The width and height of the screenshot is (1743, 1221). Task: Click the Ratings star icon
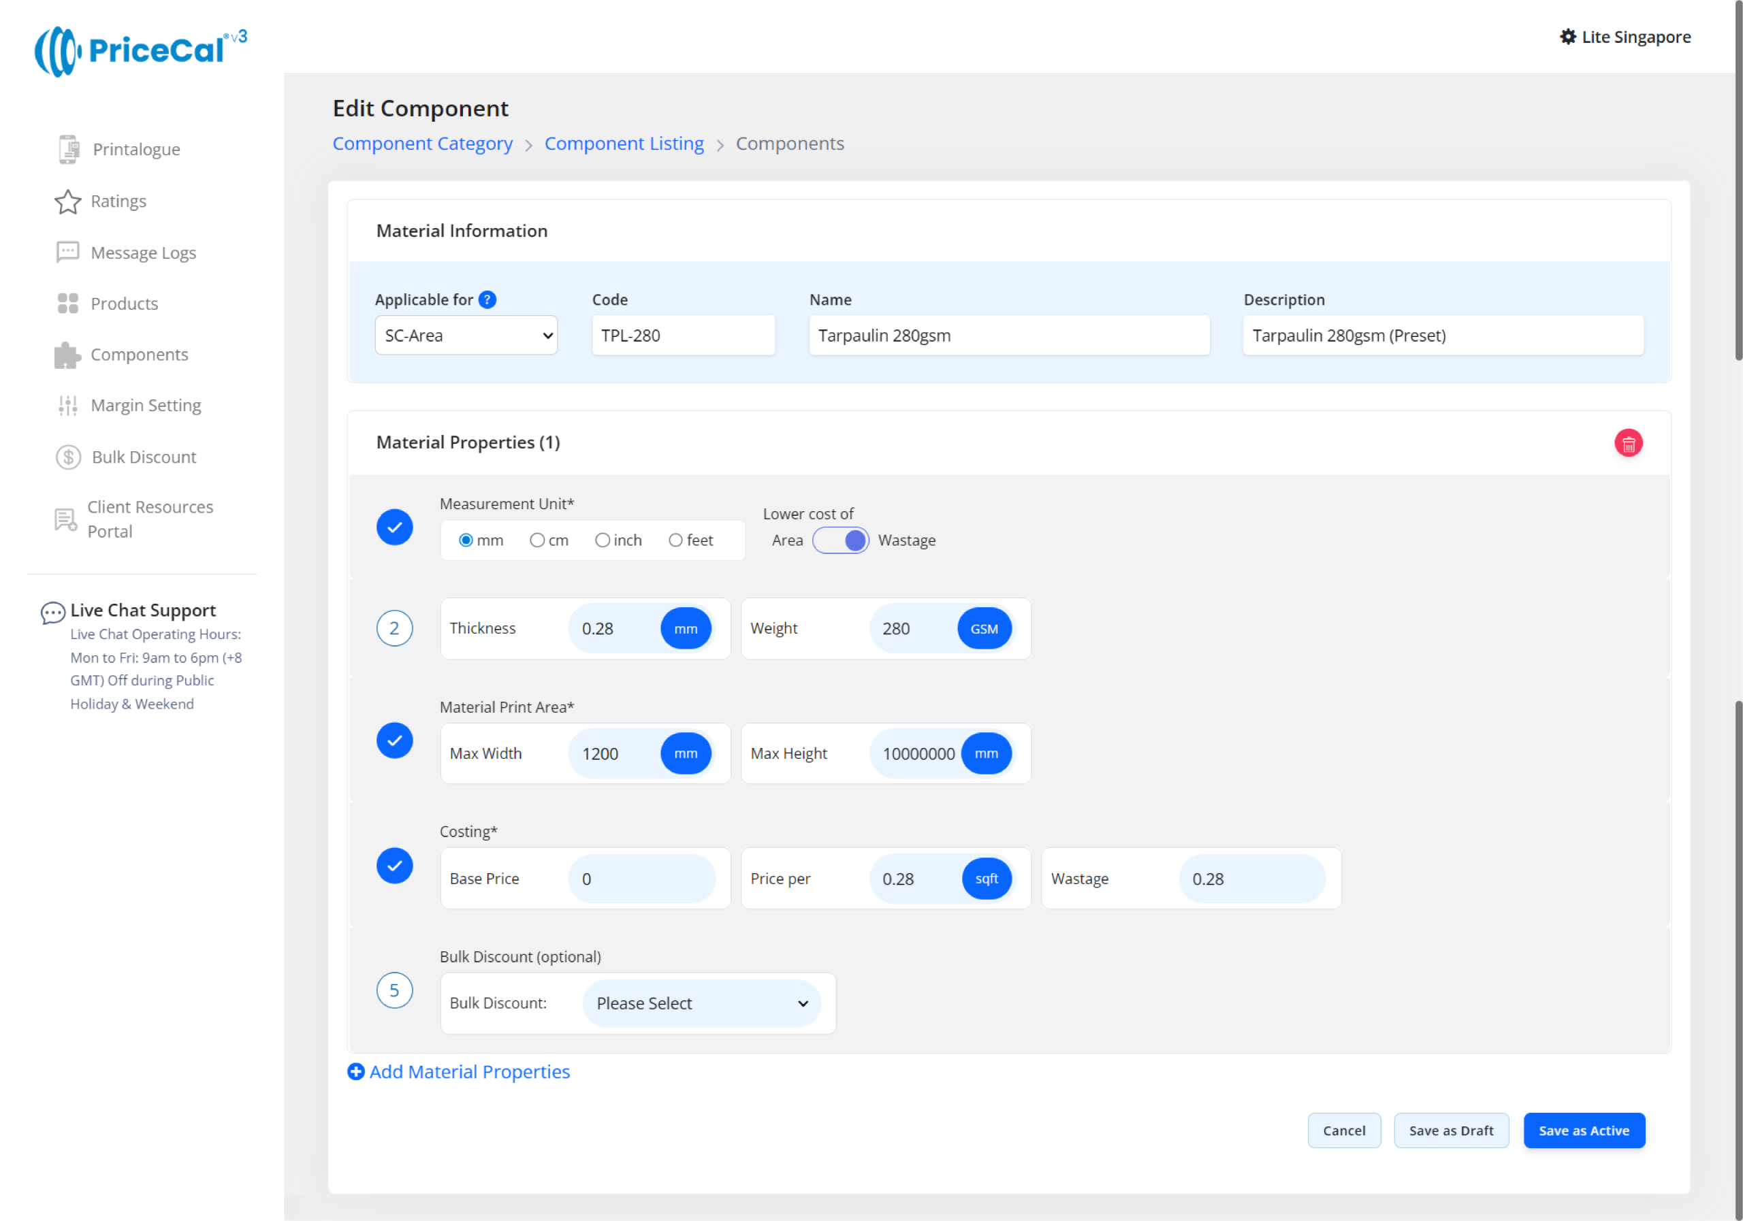click(67, 202)
